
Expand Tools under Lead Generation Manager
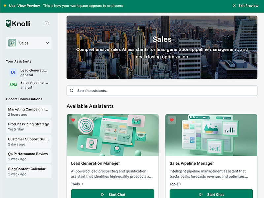tap(77, 184)
